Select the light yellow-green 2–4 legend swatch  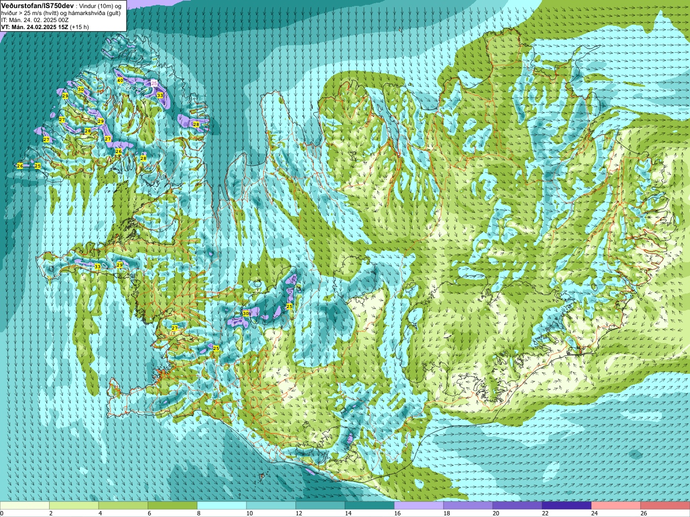coord(74,505)
